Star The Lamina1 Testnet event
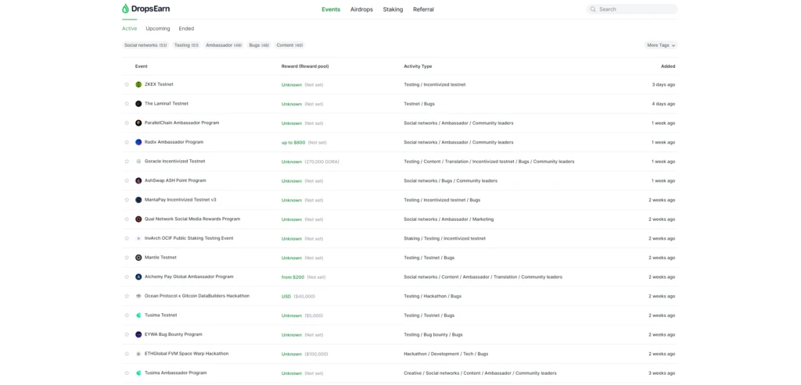Image resolution: width=801 pixels, height=385 pixels. [x=127, y=104]
